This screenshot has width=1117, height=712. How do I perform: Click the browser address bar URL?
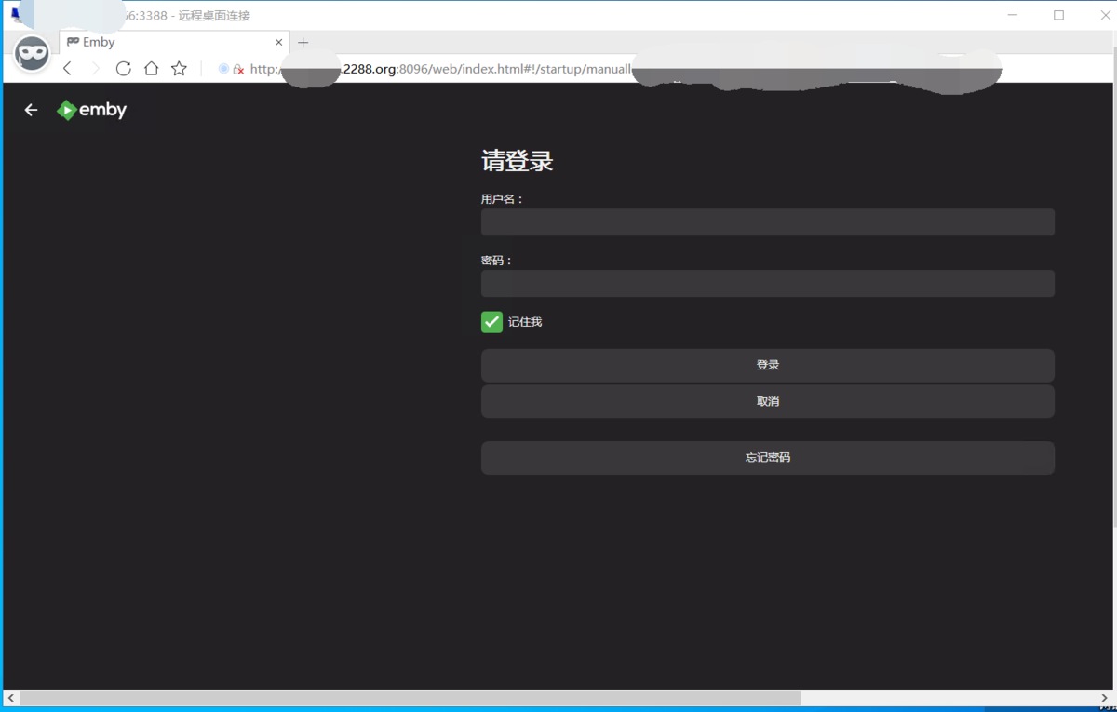tap(442, 69)
